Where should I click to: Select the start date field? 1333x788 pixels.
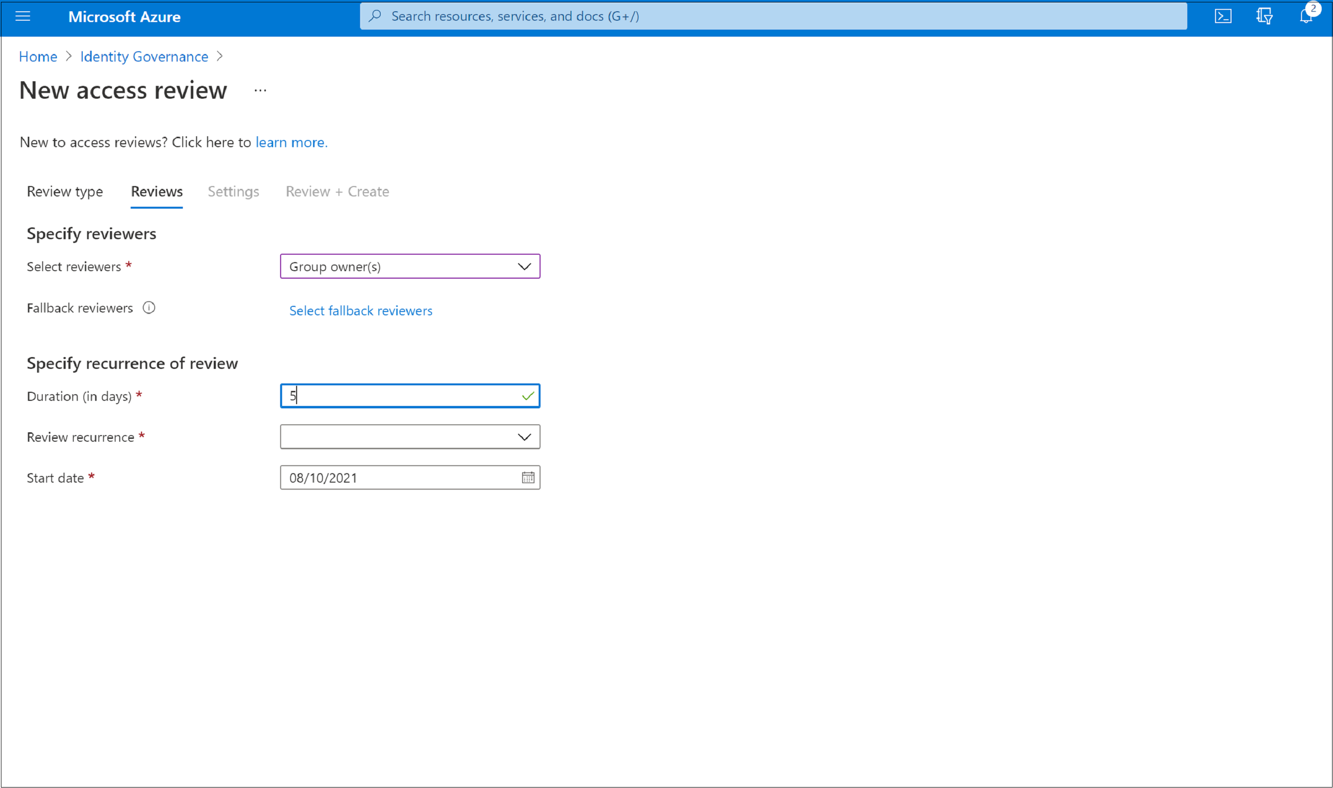[410, 477]
